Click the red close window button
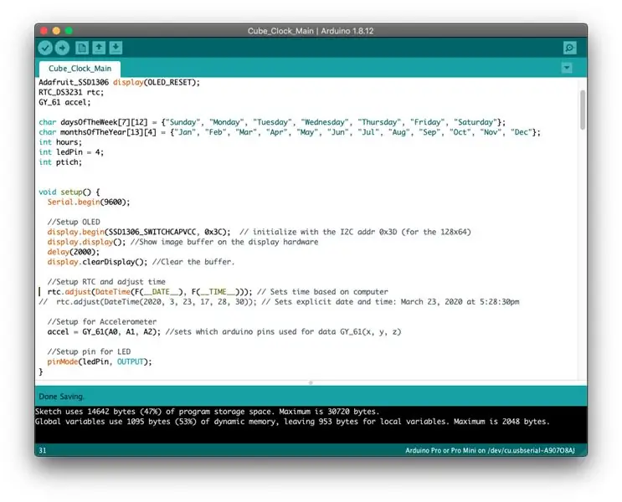Screen dimensions: 622x502 pyautogui.click(x=44, y=30)
